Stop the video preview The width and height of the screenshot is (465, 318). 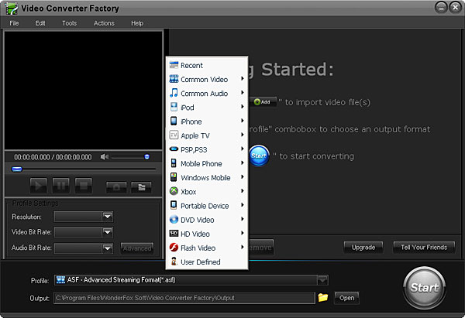[84, 186]
